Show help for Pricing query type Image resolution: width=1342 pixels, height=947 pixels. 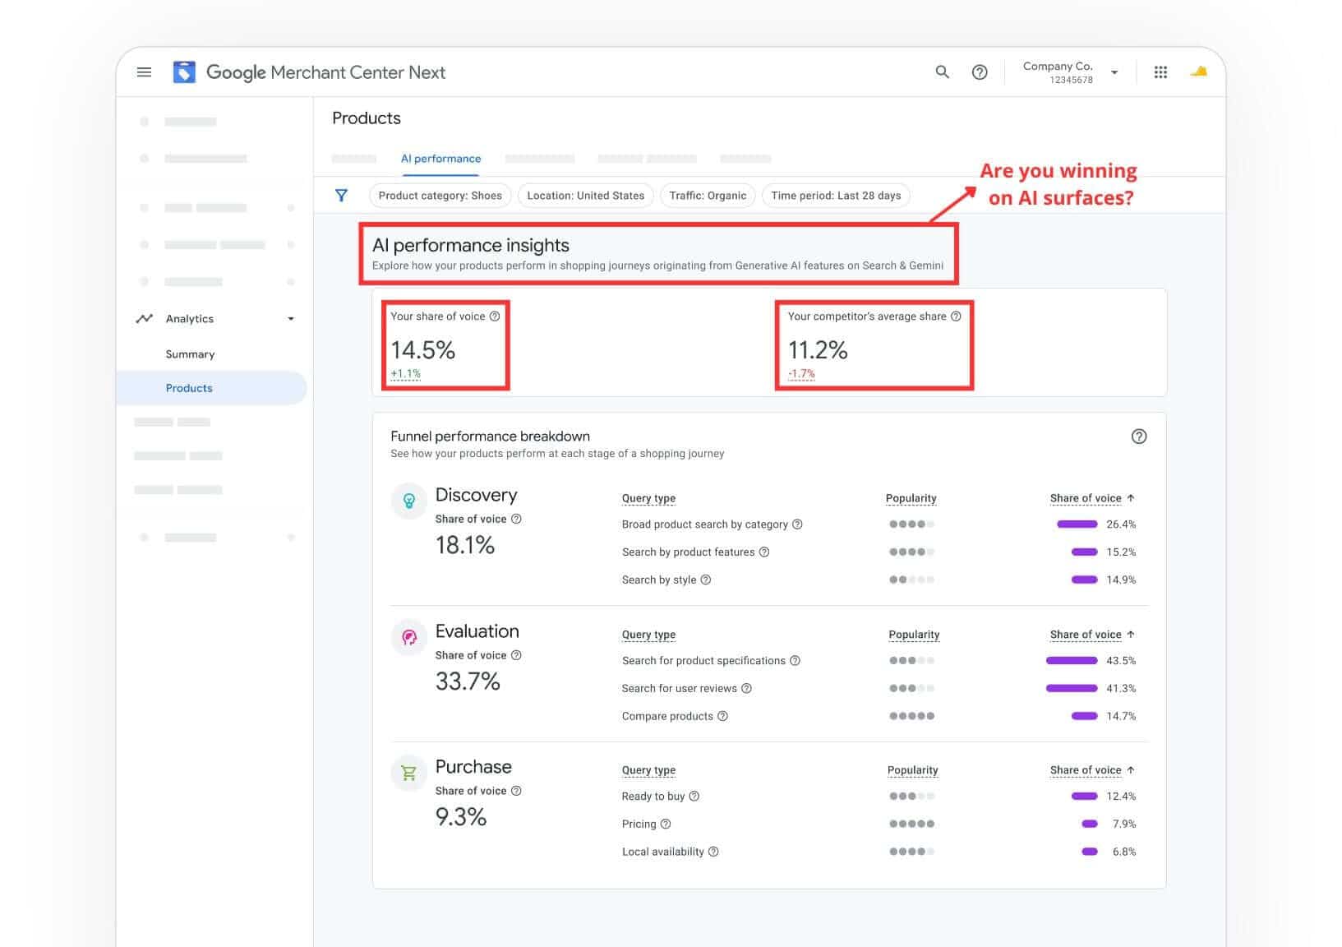(x=666, y=825)
